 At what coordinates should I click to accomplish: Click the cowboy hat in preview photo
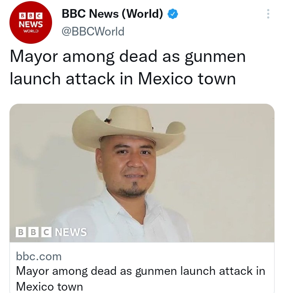coord(129,129)
